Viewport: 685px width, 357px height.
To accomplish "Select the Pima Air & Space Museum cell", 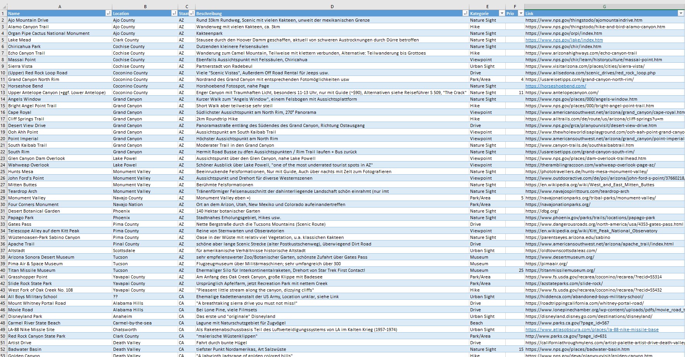I will [60, 264].
